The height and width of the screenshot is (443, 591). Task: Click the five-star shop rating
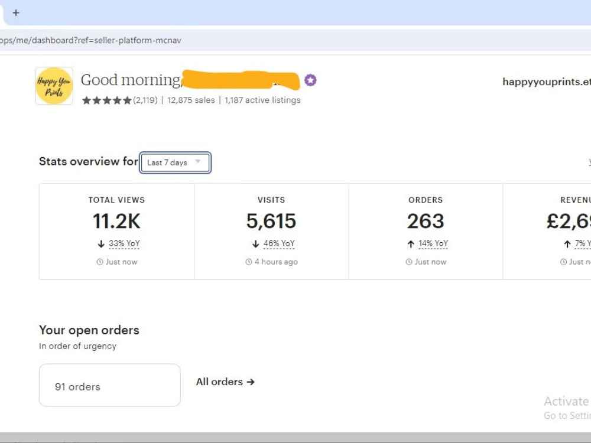tap(106, 100)
